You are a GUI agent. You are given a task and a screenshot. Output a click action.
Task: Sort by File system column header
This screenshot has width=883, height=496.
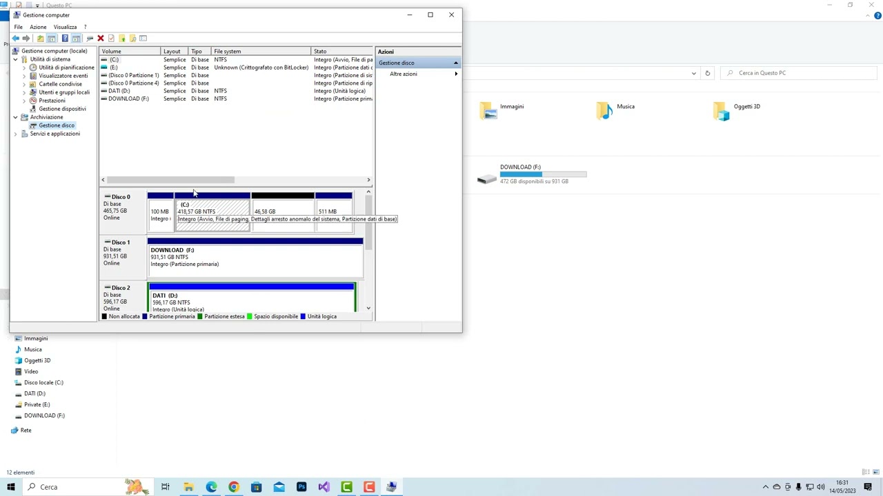[x=261, y=52]
